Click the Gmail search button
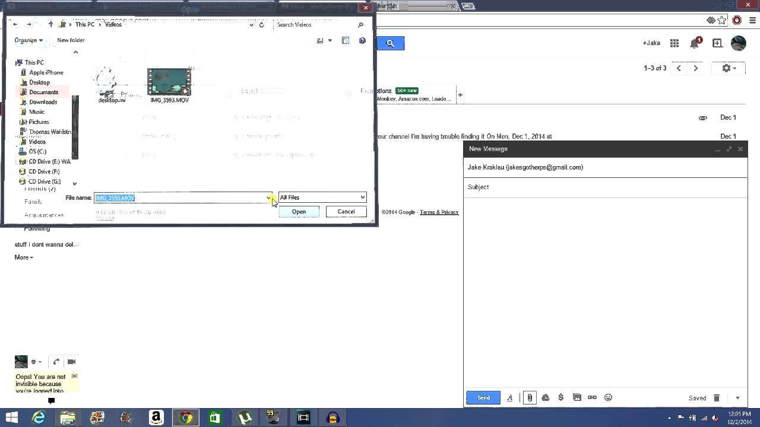 390,43
